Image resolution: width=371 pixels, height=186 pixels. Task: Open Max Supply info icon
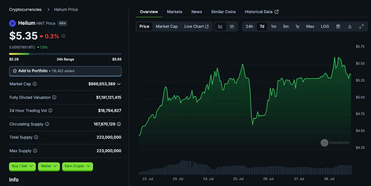pyautogui.click(x=35, y=151)
